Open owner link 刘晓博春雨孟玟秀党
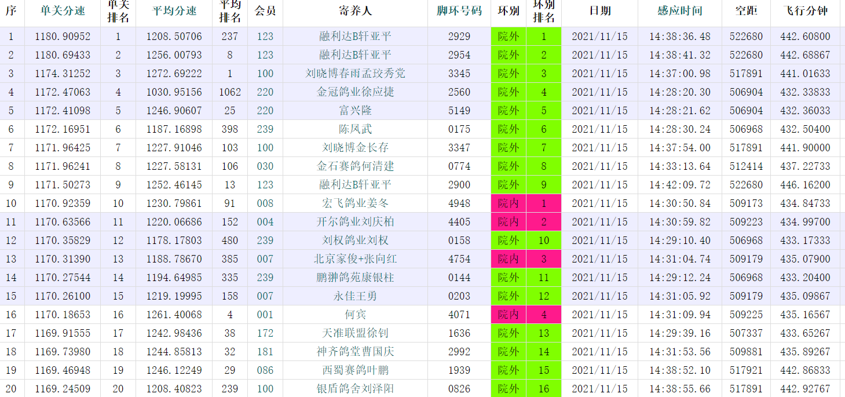845x397 pixels. tap(355, 74)
